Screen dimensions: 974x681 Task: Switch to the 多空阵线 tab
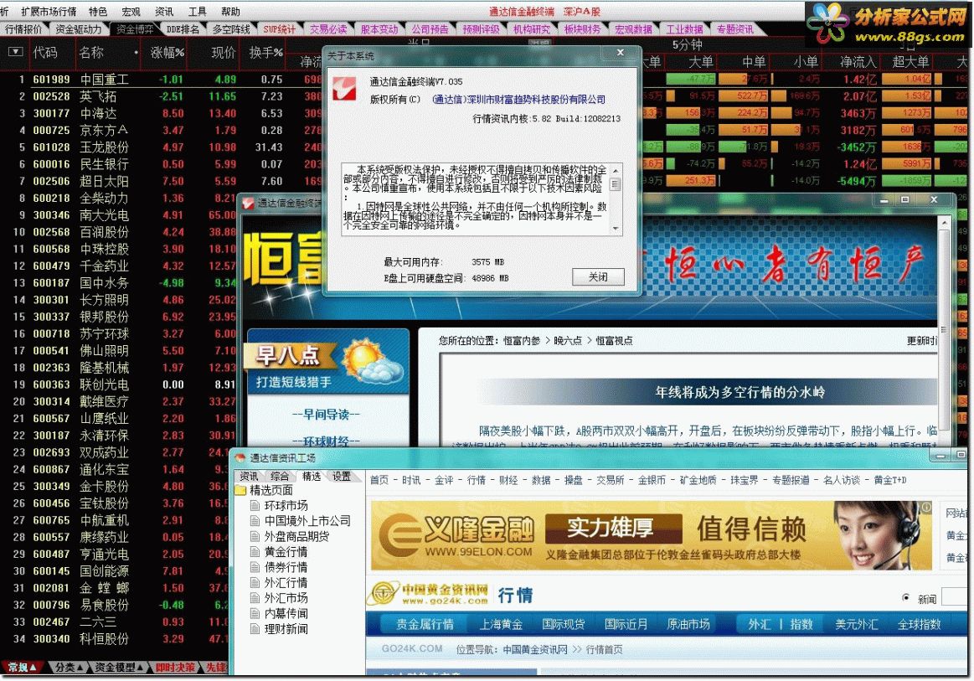click(x=231, y=29)
